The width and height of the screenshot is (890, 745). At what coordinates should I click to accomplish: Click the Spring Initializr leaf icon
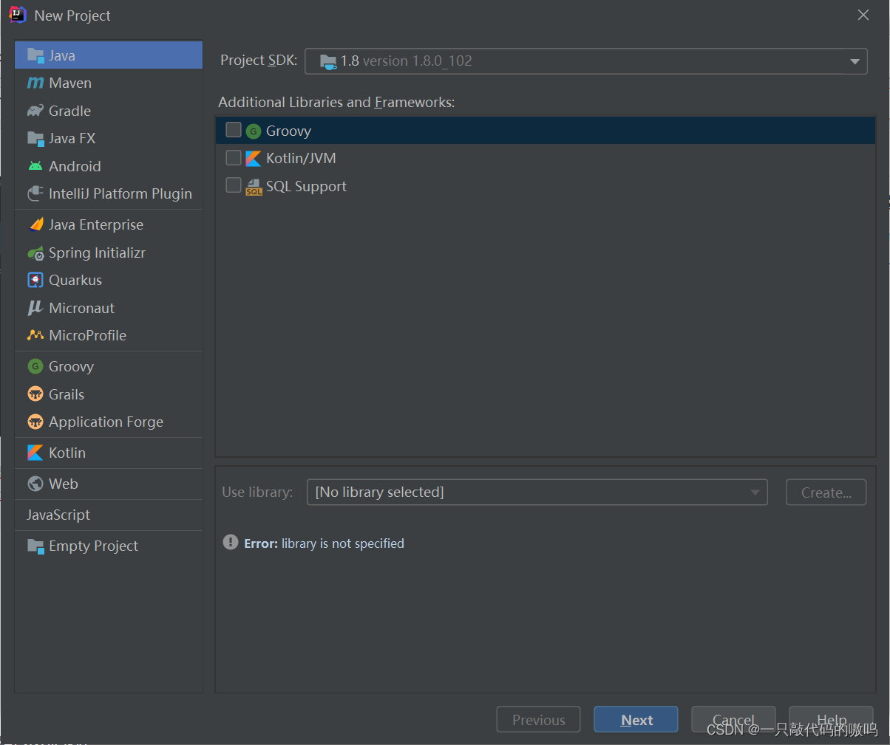35,253
